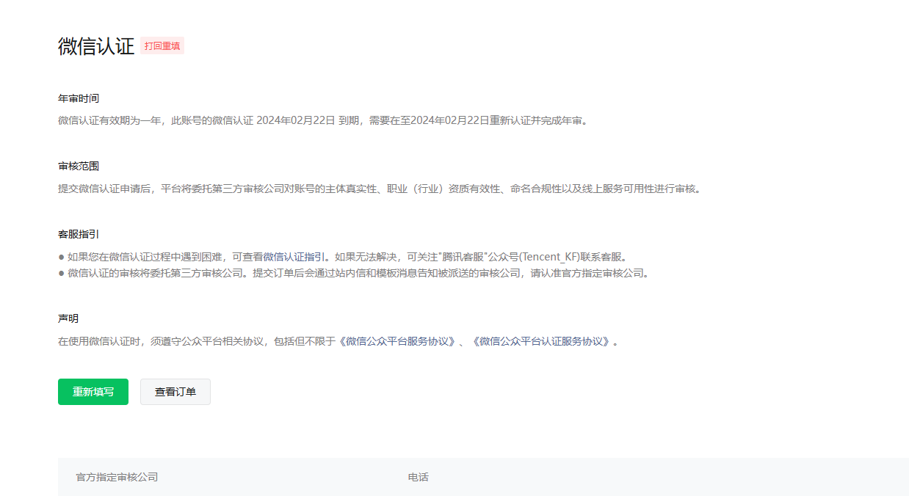Click the green 重新填写 button
Viewport: 909px width, 496px height.
coord(93,392)
